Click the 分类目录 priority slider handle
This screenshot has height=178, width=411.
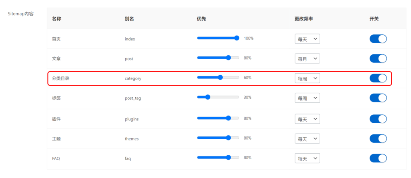[220, 77]
